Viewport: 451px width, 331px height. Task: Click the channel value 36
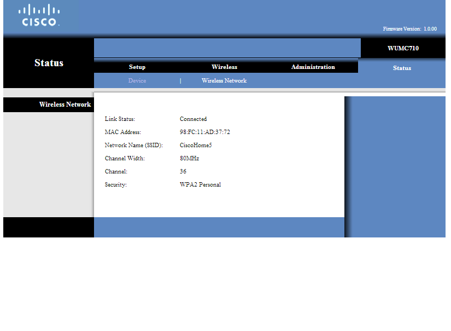tap(183, 172)
